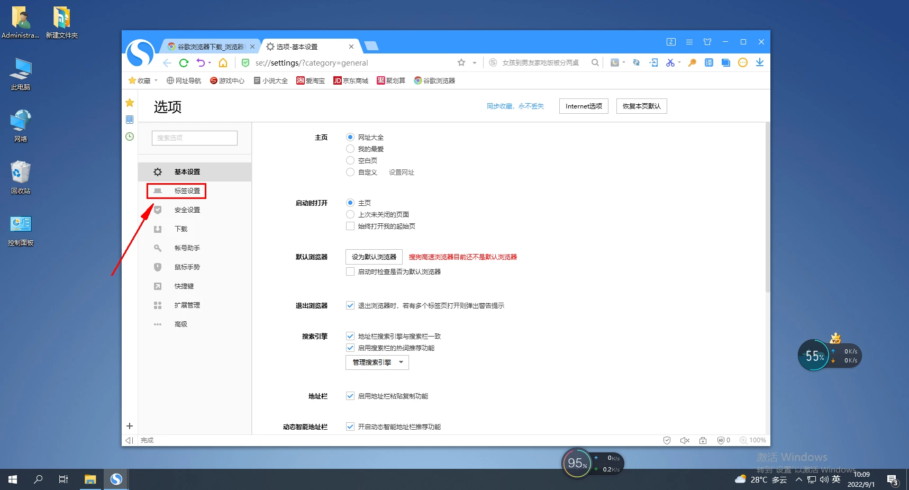909x490 pixels.
Task: Click the Internet选项 button
Action: coord(584,106)
